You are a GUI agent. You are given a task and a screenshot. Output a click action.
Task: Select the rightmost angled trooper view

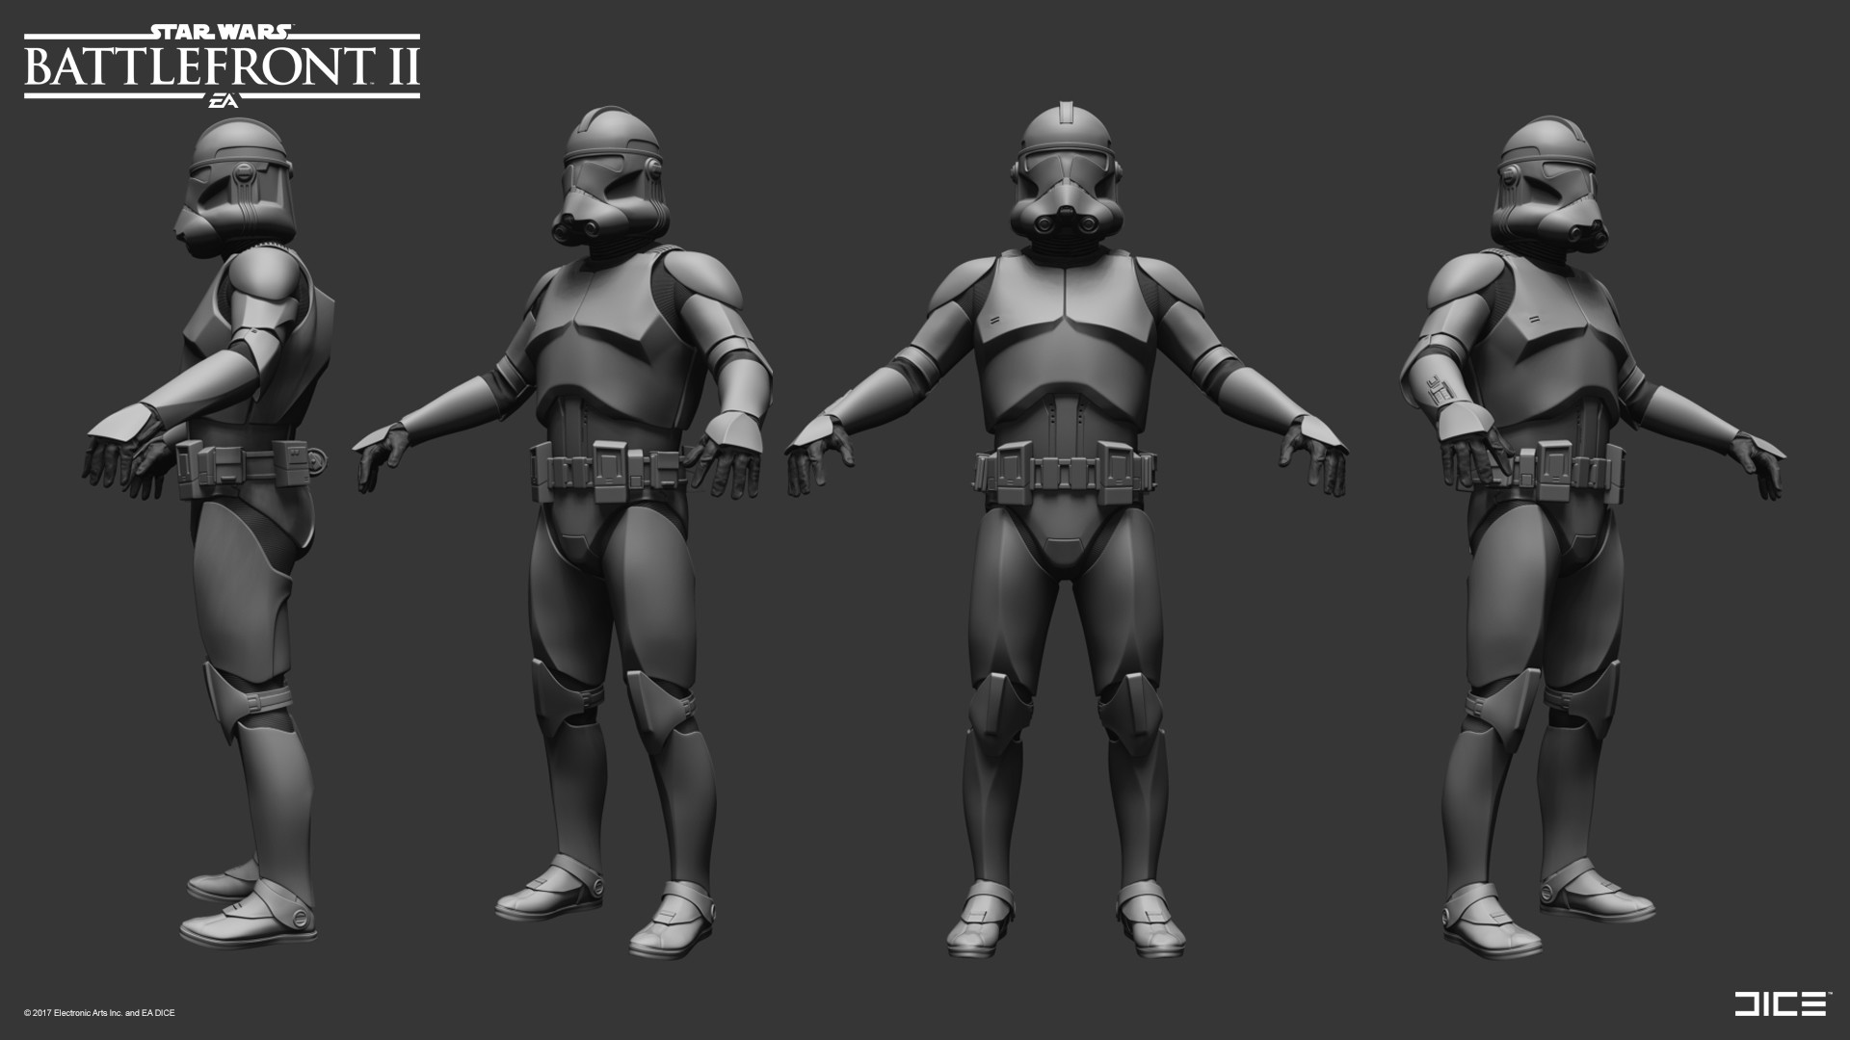pos(1561,530)
